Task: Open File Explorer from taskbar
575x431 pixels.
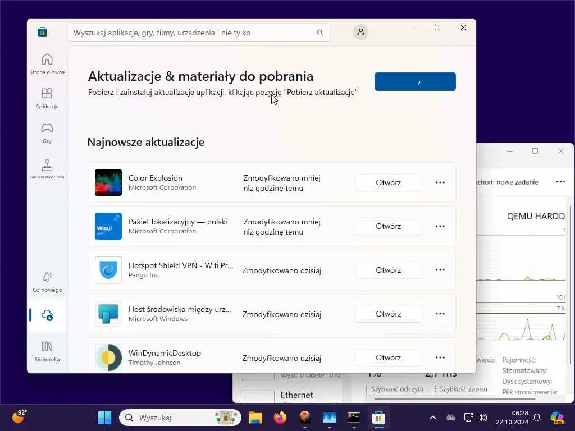Action: click(x=255, y=418)
